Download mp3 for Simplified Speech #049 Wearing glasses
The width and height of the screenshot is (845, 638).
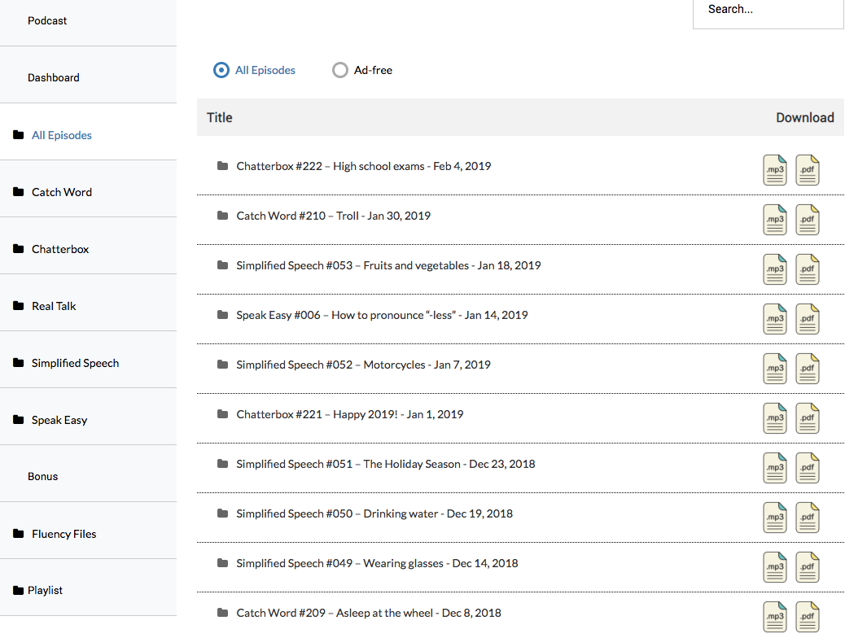tap(774, 567)
